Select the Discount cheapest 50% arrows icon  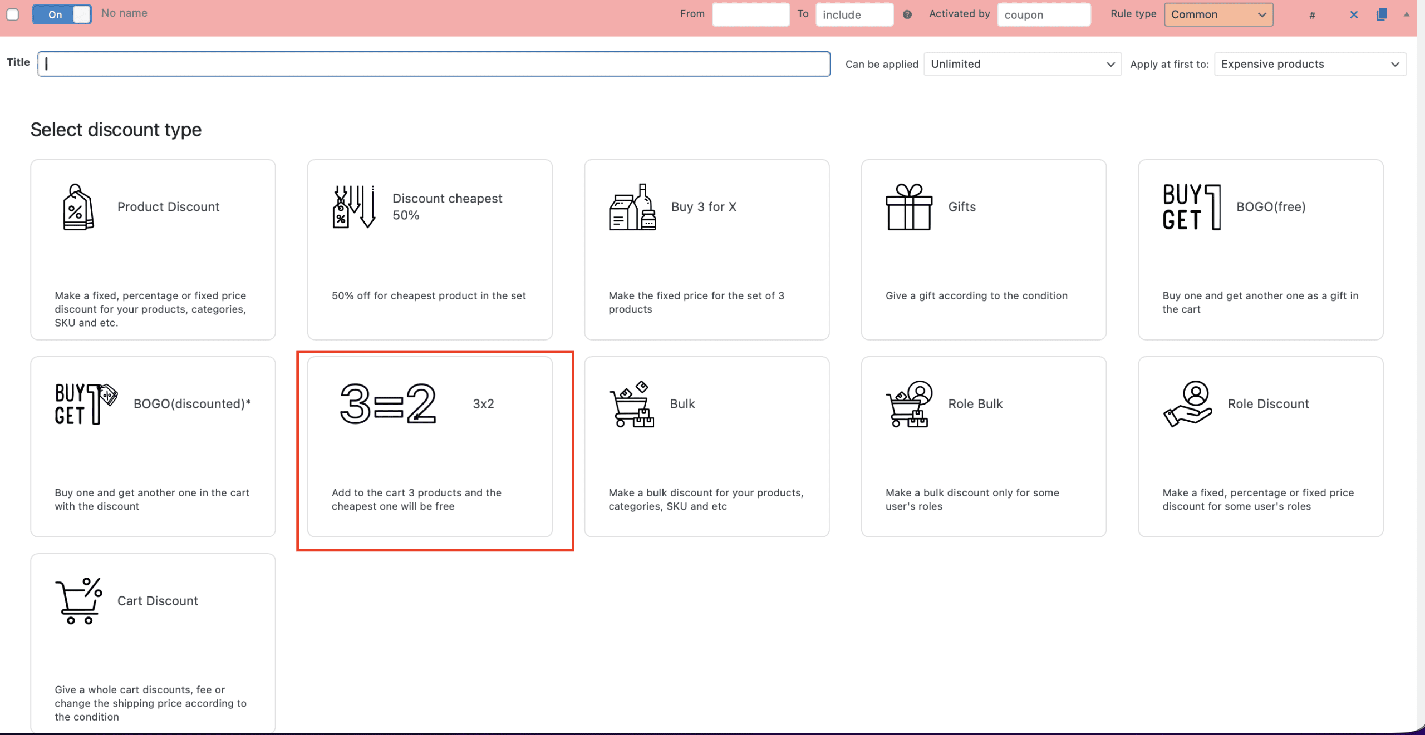[354, 207]
